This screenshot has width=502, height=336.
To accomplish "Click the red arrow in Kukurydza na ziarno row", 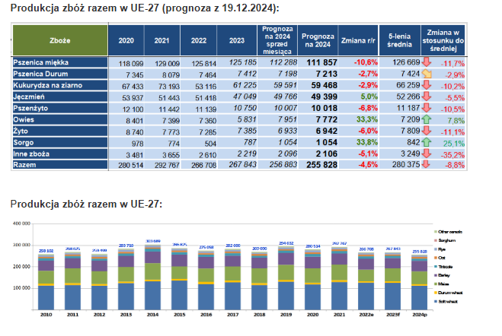I will [x=428, y=86].
